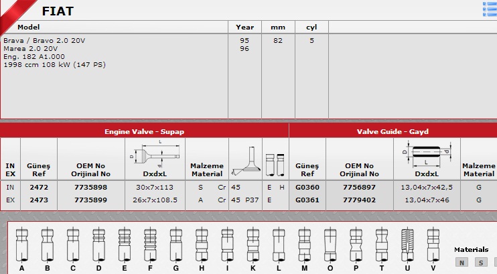Open valve guide reference G0361
497x274 pixels.
coord(307,200)
